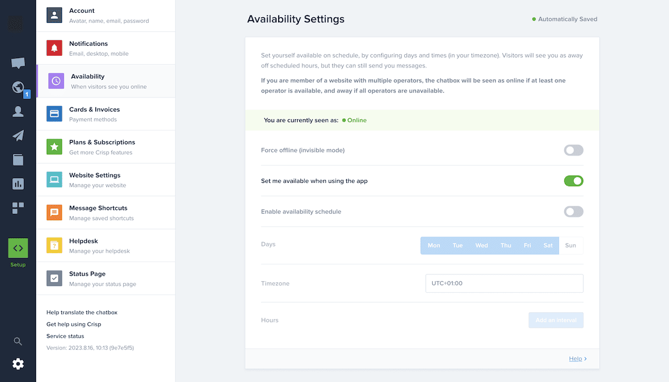669x382 pixels.
Task: Enable the availability schedule toggle
Action: (x=574, y=211)
